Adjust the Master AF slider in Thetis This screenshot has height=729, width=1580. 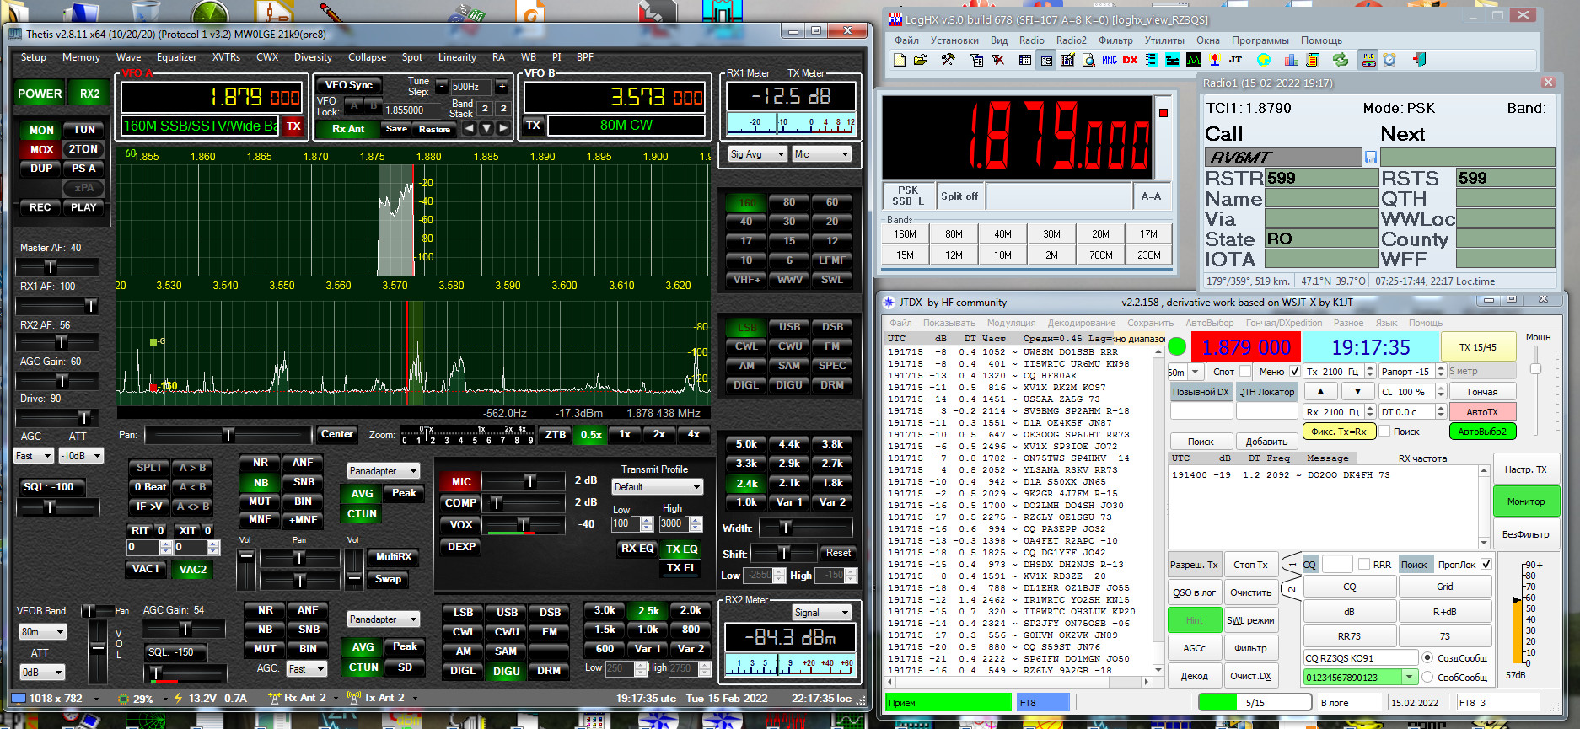coord(57,267)
